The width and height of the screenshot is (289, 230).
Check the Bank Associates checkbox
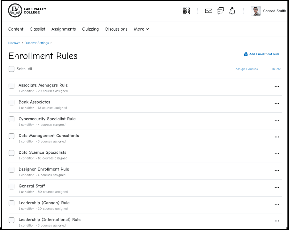[x=12, y=103]
